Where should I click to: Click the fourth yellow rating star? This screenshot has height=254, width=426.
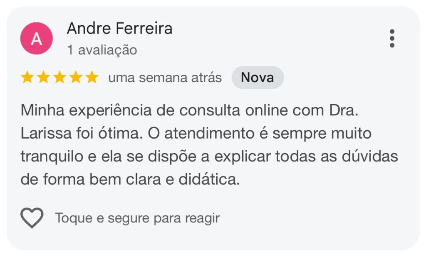pos(75,78)
